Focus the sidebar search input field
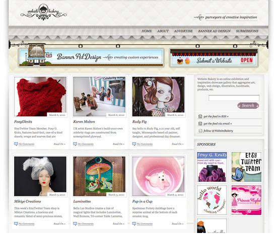This screenshot has height=234, width=277. point(234,98)
